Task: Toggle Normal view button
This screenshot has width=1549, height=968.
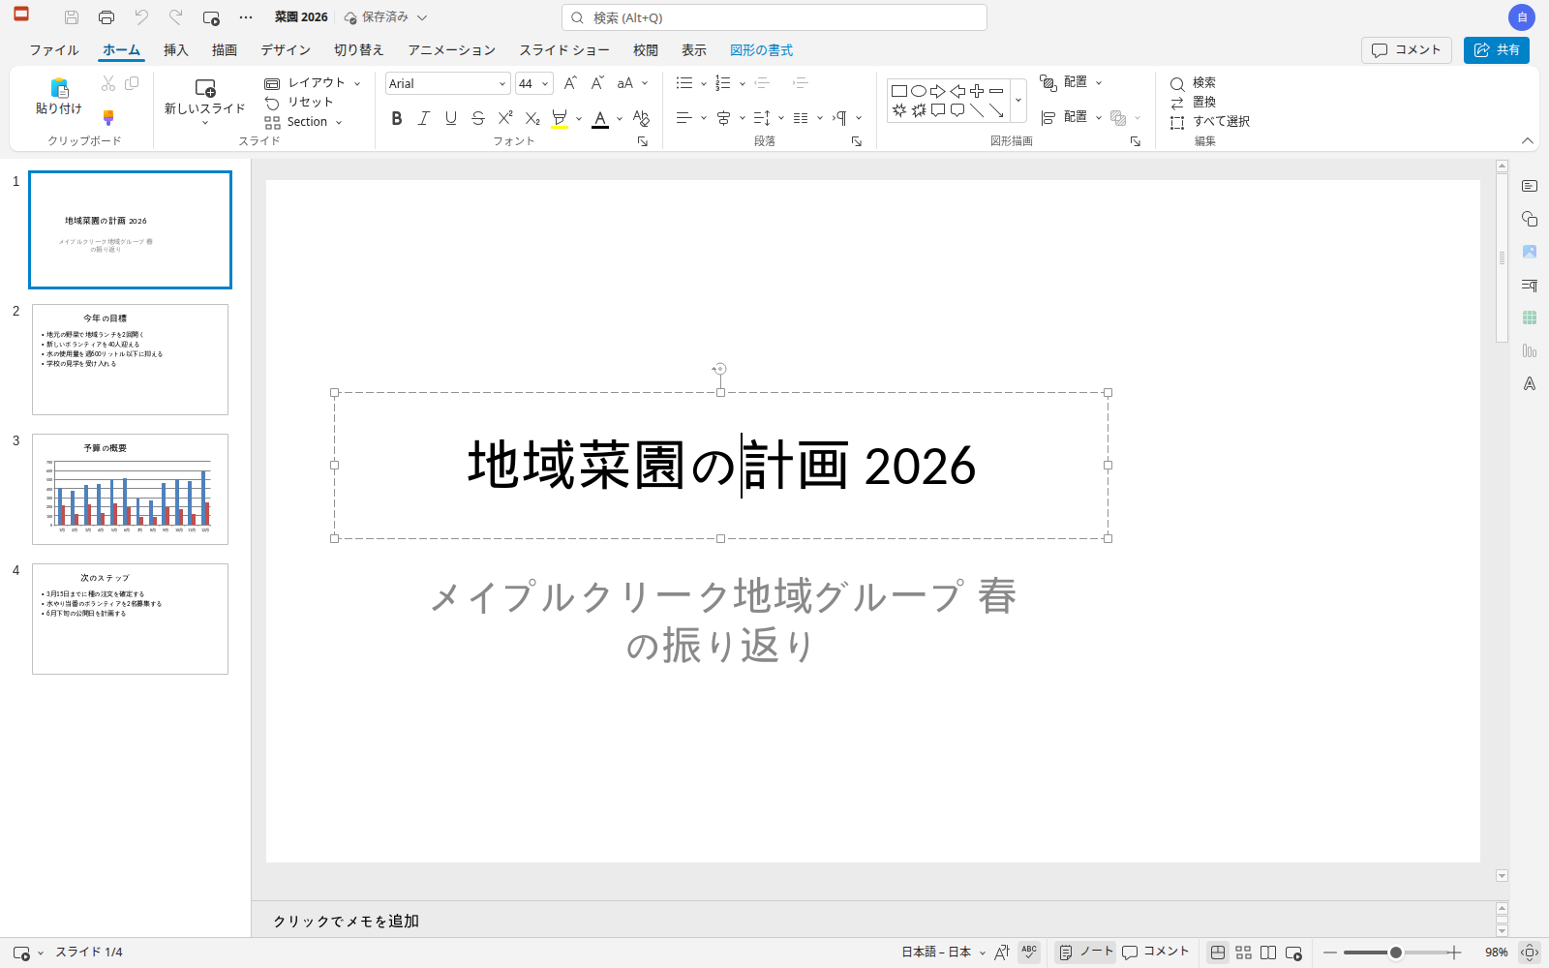Action: (1218, 953)
